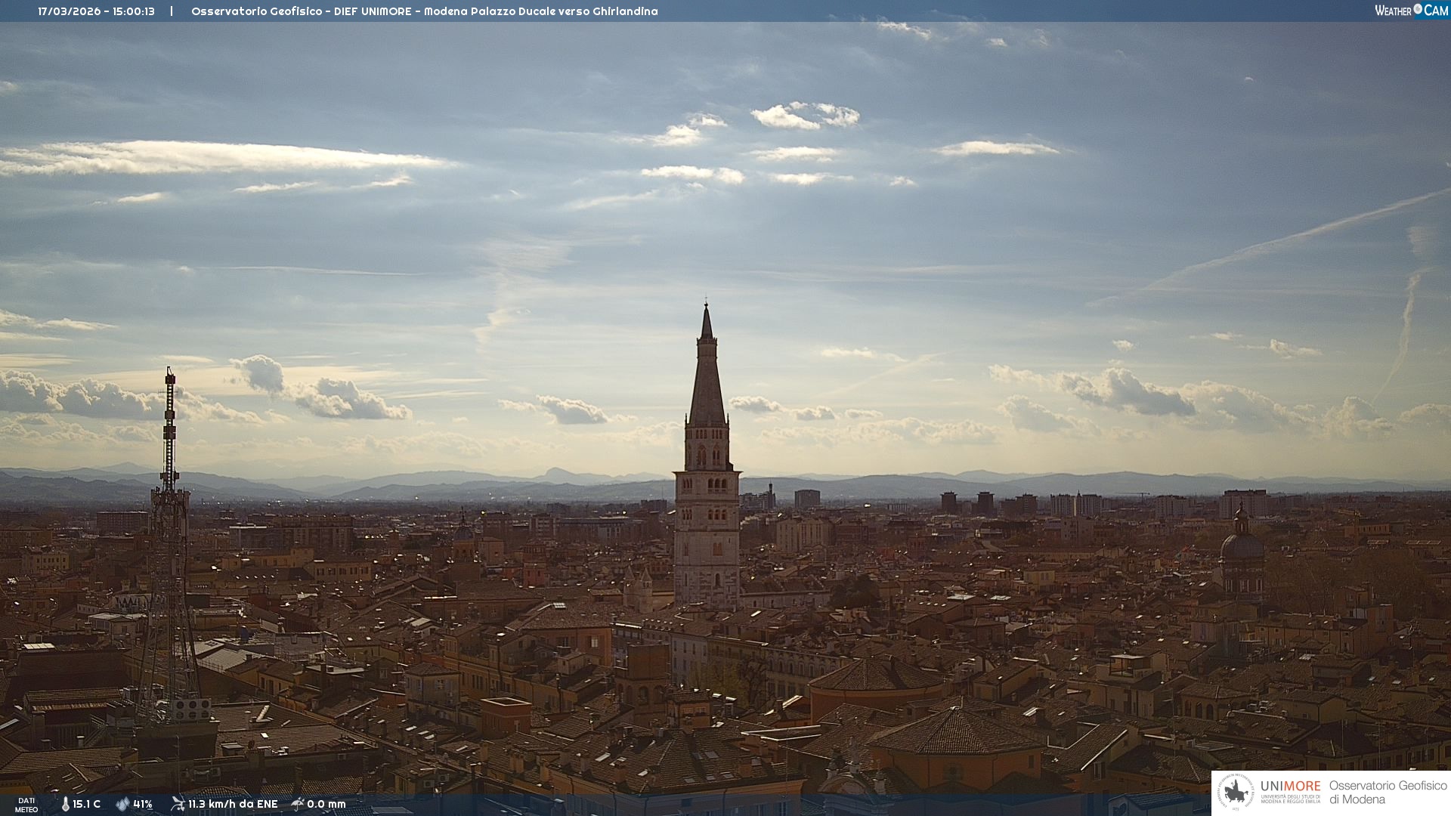
Task: Click the thermometer temperature icon
Action: [x=66, y=804]
